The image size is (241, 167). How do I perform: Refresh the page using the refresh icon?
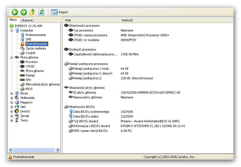tap(41, 12)
